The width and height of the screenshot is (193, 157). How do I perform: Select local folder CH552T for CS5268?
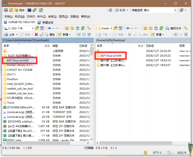(20, 70)
